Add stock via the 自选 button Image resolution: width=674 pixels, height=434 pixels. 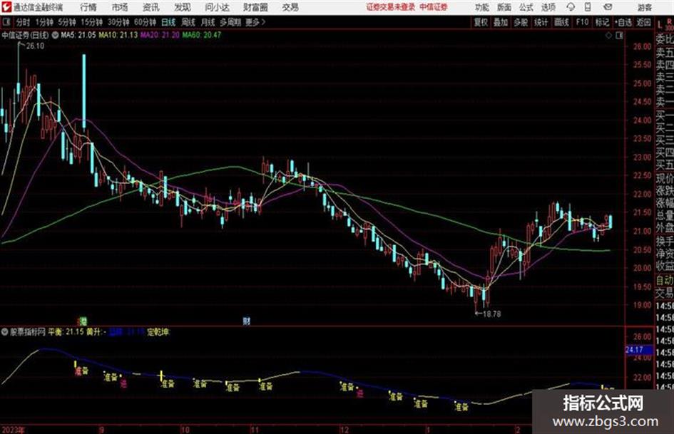click(x=623, y=22)
